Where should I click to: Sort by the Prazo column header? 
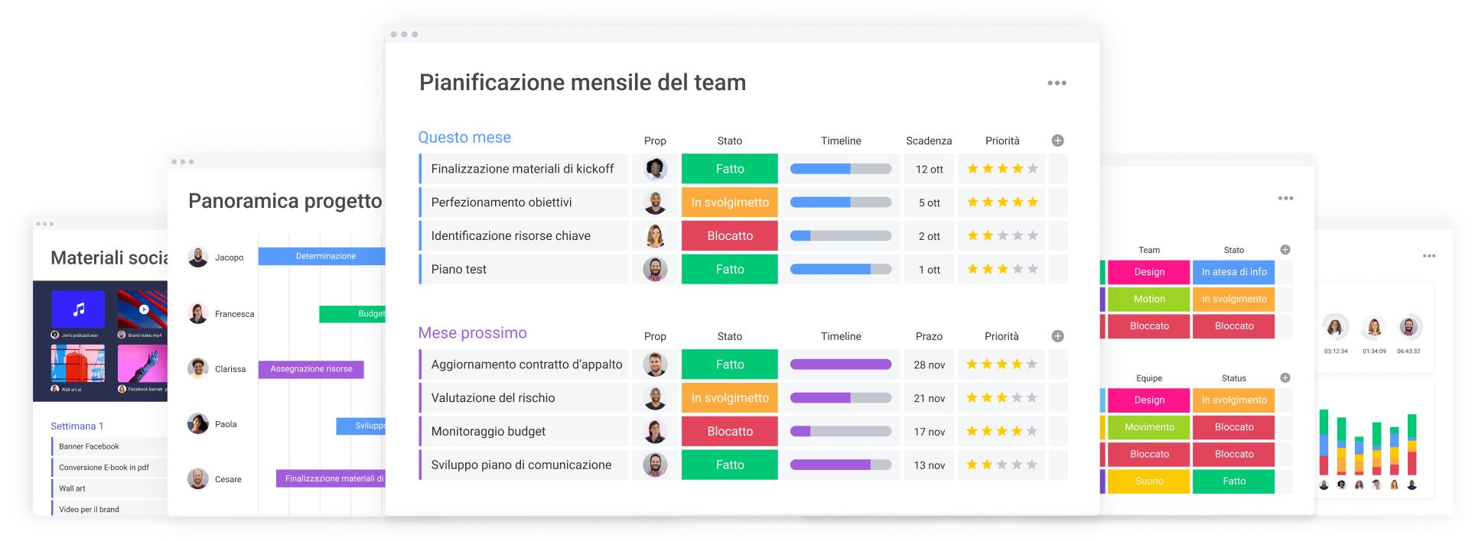[929, 336]
